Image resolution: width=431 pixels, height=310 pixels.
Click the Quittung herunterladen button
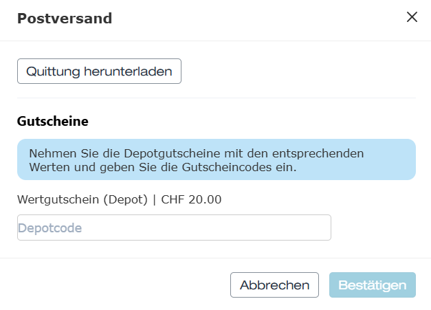(x=99, y=71)
